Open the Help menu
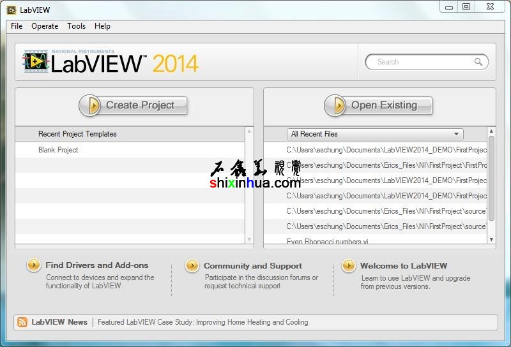This screenshot has width=511, height=347. pyautogui.click(x=102, y=26)
